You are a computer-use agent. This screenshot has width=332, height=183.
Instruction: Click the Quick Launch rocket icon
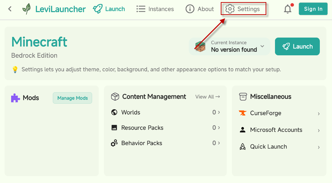click(x=243, y=146)
